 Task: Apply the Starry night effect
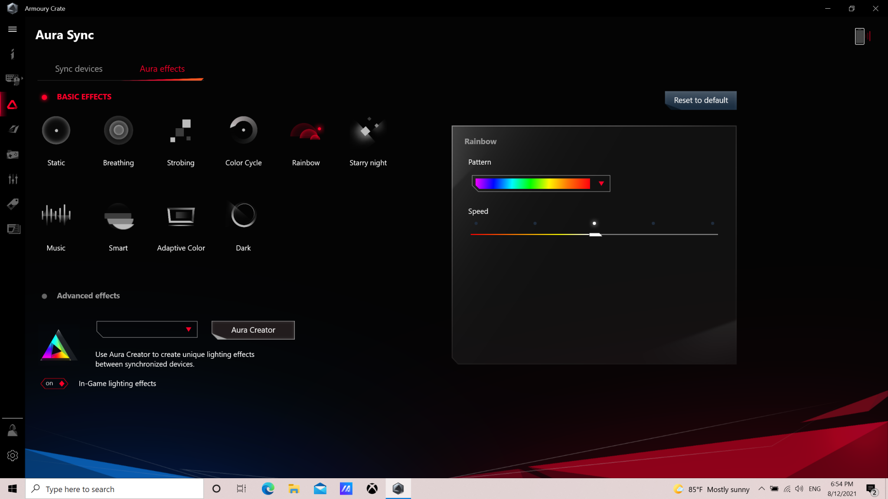[368, 130]
